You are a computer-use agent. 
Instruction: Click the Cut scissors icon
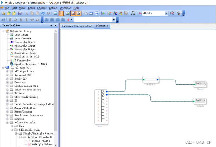(26, 13)
